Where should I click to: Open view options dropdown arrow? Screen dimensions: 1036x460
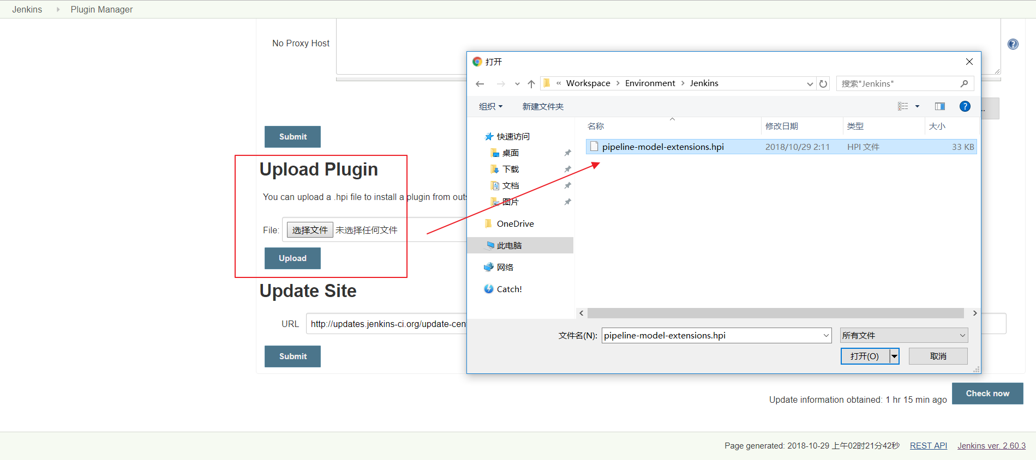(917, 106)
